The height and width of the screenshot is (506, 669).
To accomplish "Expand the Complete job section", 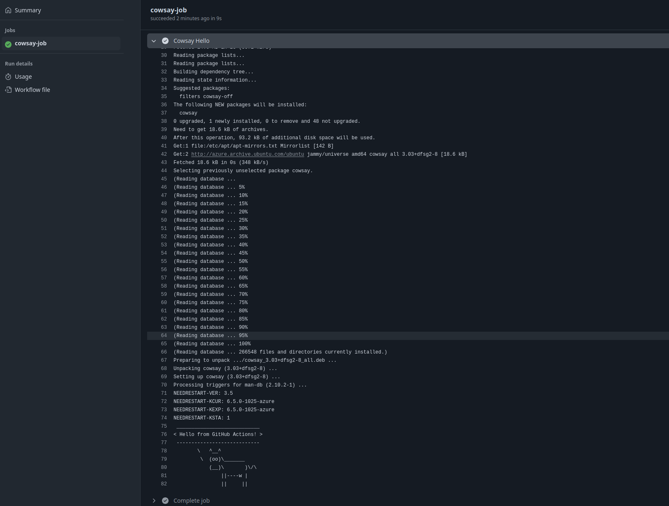I will coord(154,500).
